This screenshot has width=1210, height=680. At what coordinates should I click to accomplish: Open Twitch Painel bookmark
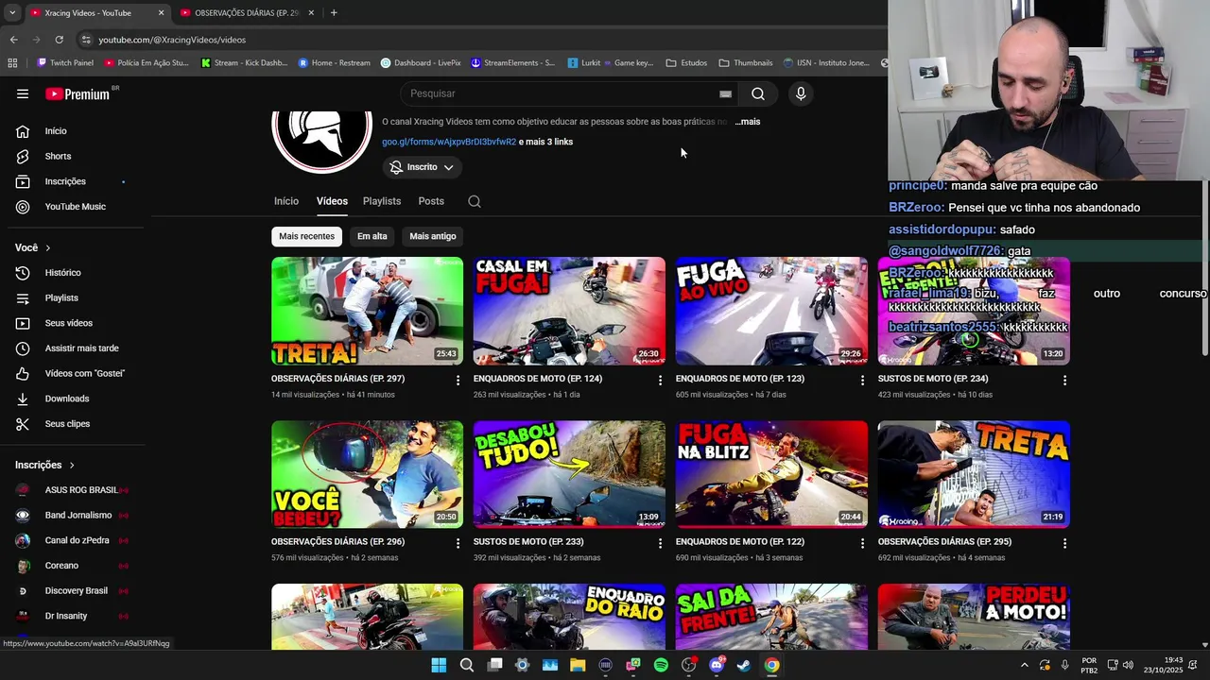(65, 63)
